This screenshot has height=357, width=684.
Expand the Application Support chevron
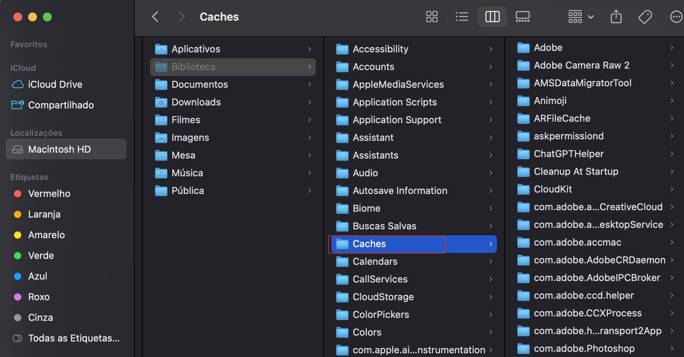(491, 120)
